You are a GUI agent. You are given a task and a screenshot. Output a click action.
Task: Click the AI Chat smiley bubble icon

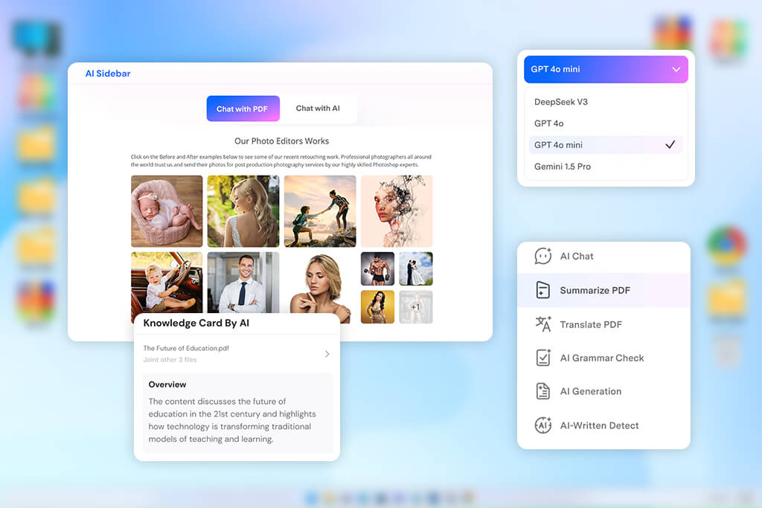point(542,256)
